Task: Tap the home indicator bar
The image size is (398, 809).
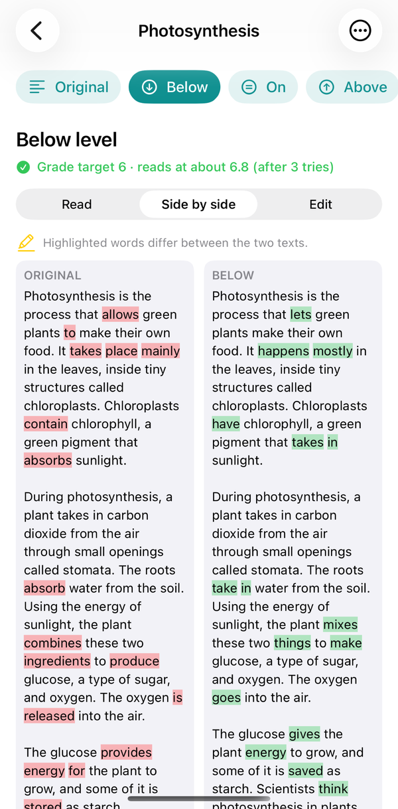Action: [x=199, y=799]
